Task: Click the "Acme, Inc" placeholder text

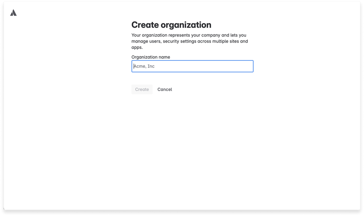Action: [x=144, y=66]
